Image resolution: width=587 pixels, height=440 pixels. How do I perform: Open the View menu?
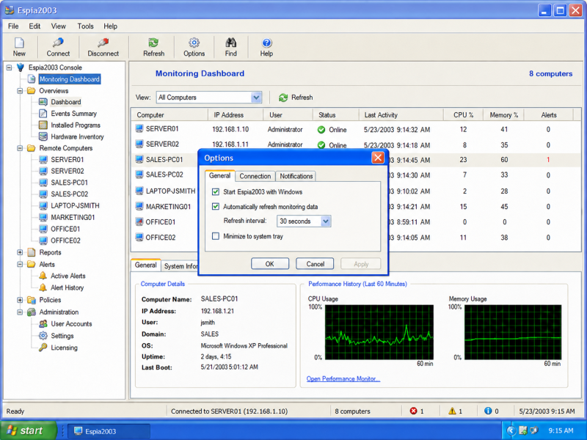[58, 26]
